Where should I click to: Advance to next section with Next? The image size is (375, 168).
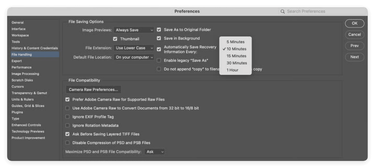pyautogui.click(x=354, y=57)
